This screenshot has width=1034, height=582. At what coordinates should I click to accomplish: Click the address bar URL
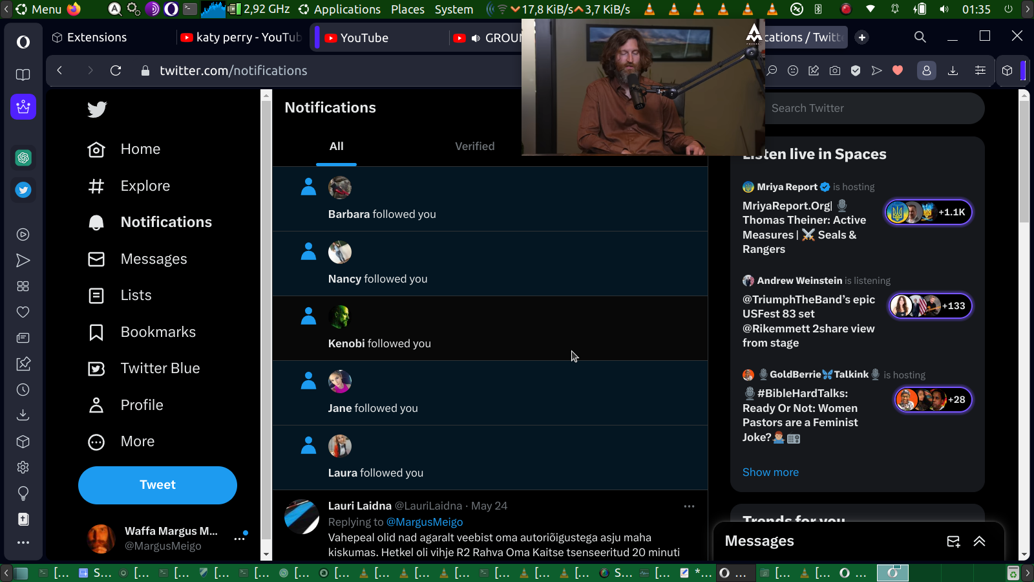pos(233,71)
